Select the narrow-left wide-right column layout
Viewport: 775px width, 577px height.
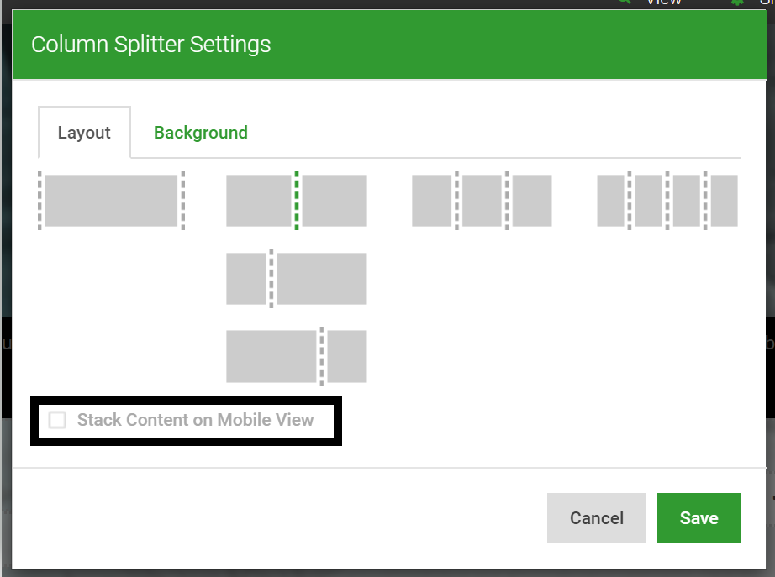coord(296,278)
